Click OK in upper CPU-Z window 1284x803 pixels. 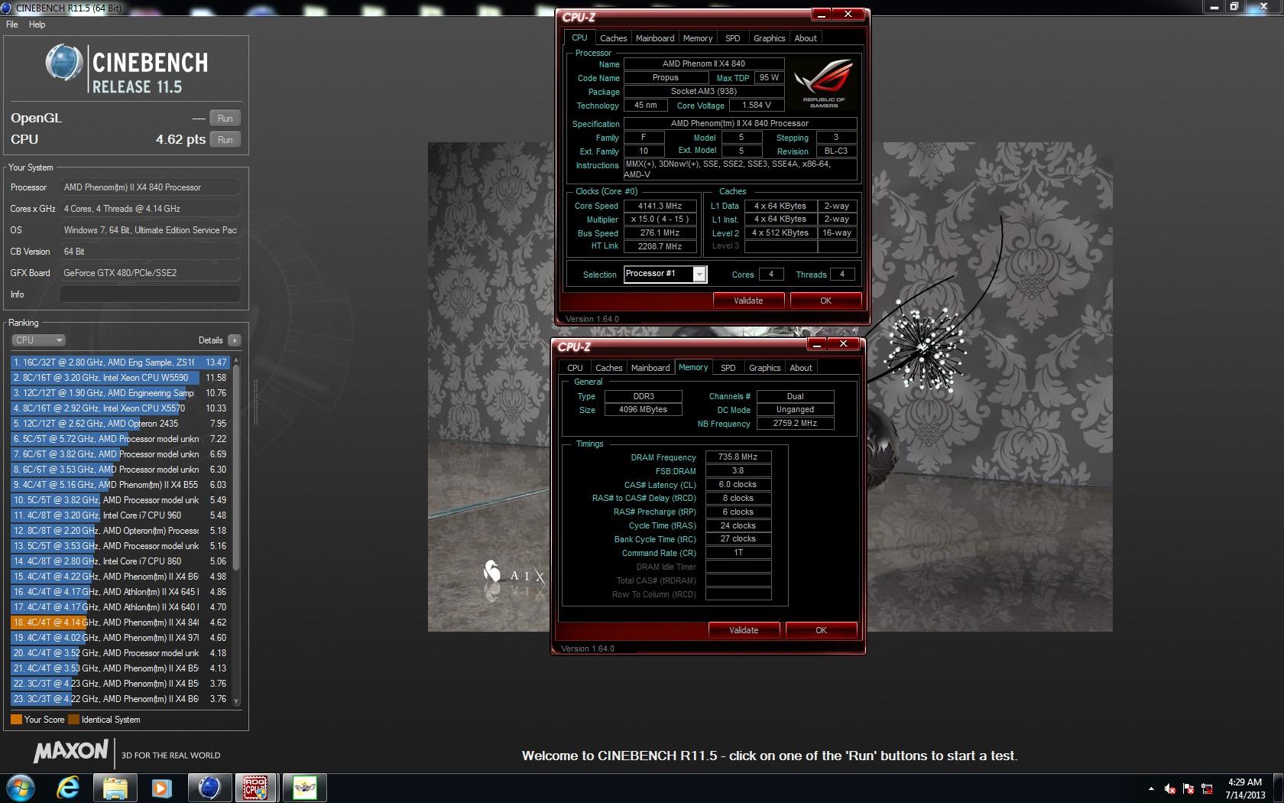[825, 301]
